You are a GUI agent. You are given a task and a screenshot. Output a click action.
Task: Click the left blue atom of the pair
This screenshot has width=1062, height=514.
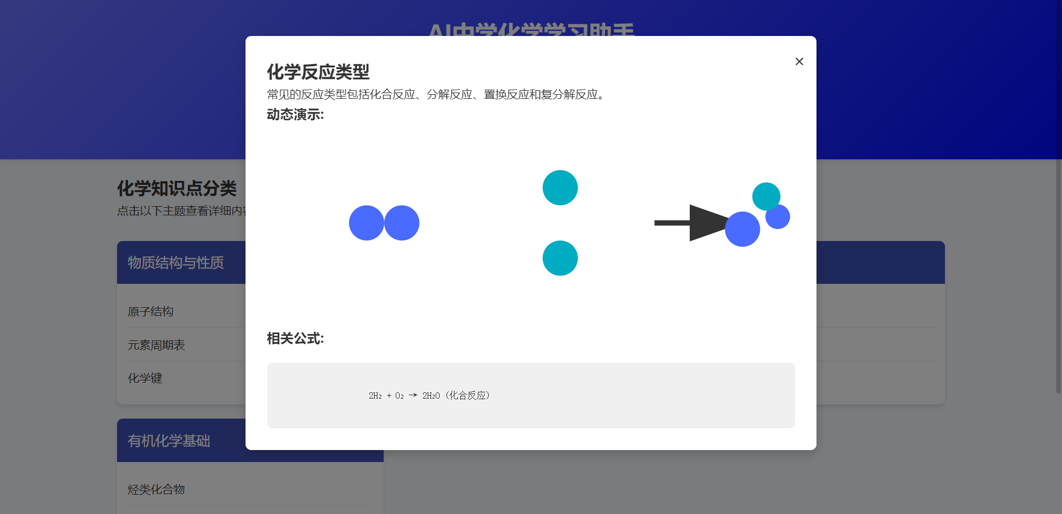(x=365, y=223)
